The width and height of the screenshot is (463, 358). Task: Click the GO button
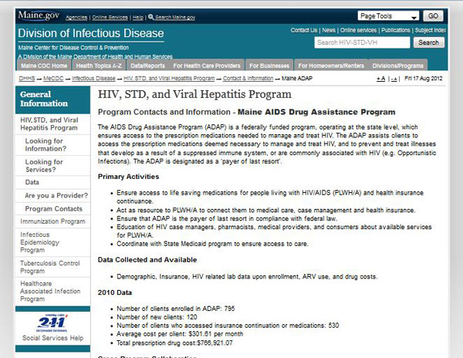coord(433,16)
